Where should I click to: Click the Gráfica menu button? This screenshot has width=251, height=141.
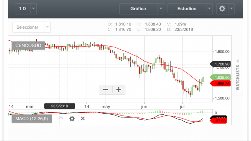point(138,9)
